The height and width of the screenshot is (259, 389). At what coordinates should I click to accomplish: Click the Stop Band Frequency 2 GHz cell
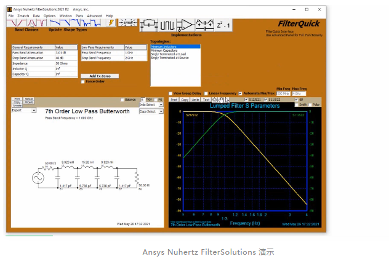tap(135, 58)
